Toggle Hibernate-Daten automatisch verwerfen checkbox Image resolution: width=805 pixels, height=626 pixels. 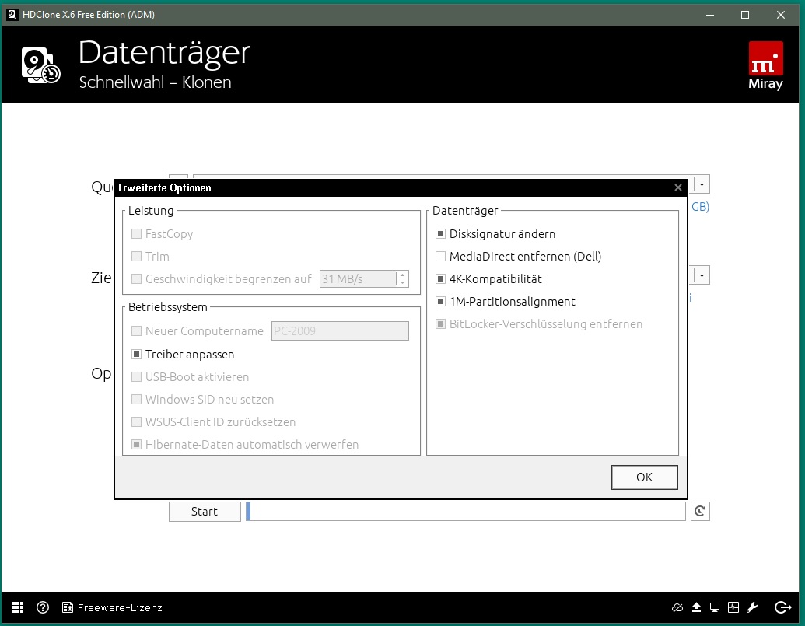(x=137, y=445)
